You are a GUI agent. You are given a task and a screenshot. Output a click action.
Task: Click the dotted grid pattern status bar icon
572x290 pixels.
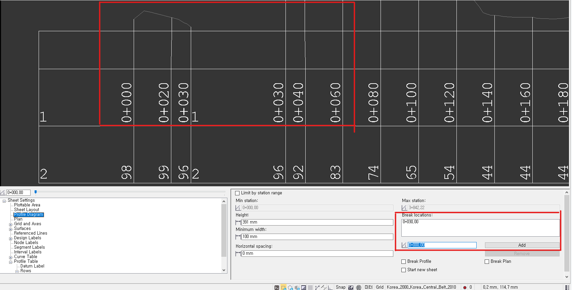coord(310,287)
